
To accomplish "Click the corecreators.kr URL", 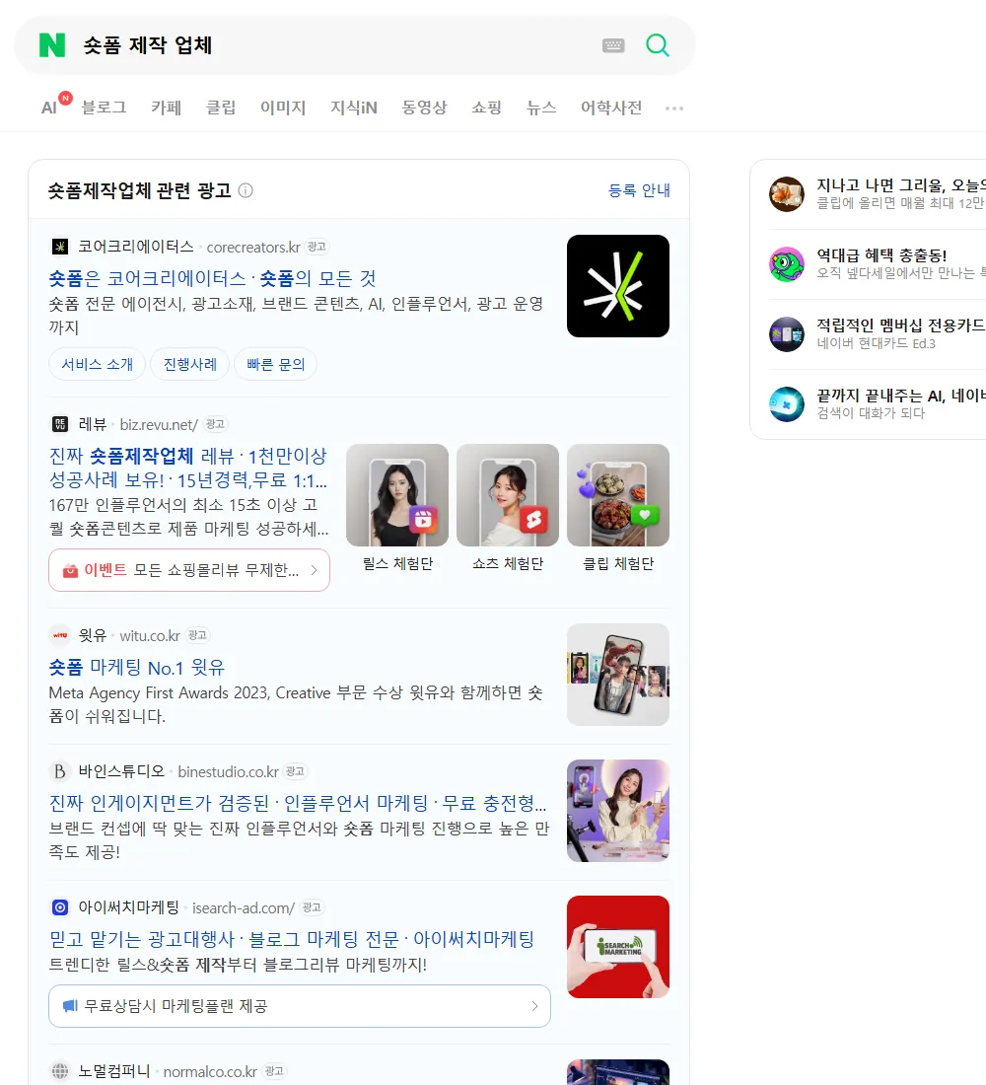I will [253, 247].
